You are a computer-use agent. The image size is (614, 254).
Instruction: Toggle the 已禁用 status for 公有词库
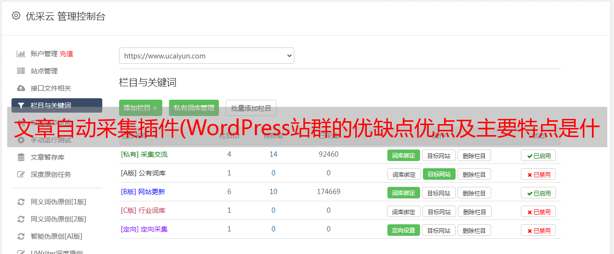[x=538, y=174]
